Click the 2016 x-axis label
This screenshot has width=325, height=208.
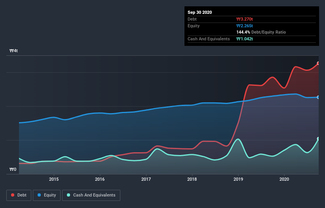tap(100, 179)
